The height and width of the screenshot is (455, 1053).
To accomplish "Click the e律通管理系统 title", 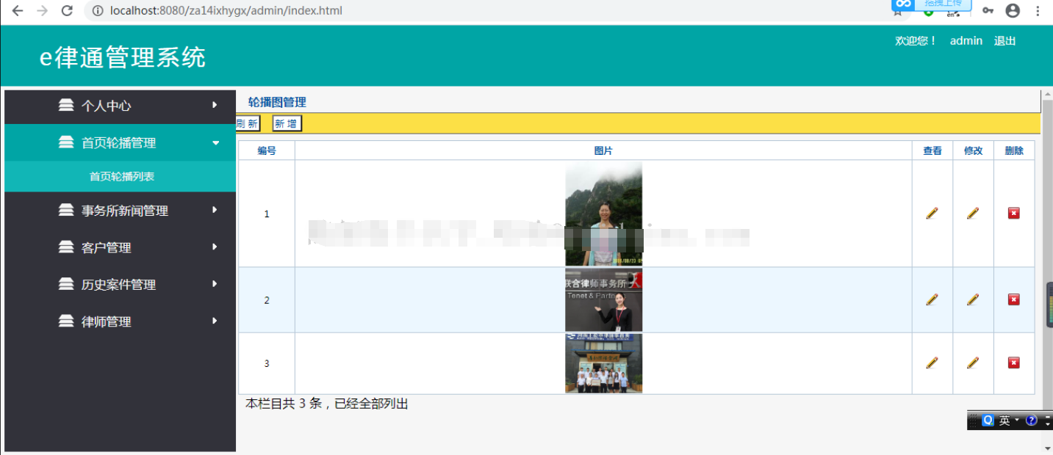I will click(123, 57).
